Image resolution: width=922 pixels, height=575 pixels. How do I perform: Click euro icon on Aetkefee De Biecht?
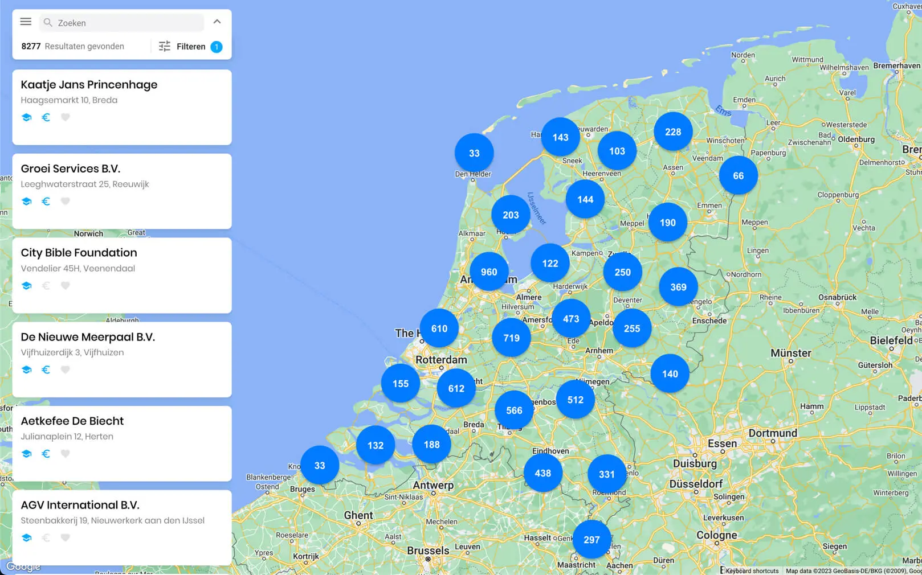click(46, 454)
